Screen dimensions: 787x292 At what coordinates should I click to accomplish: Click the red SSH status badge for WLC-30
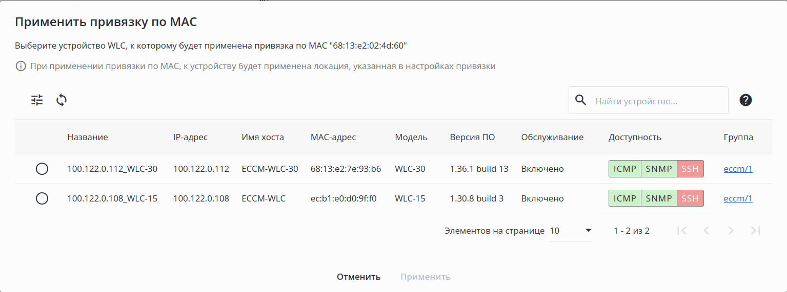tap(690, 169)
